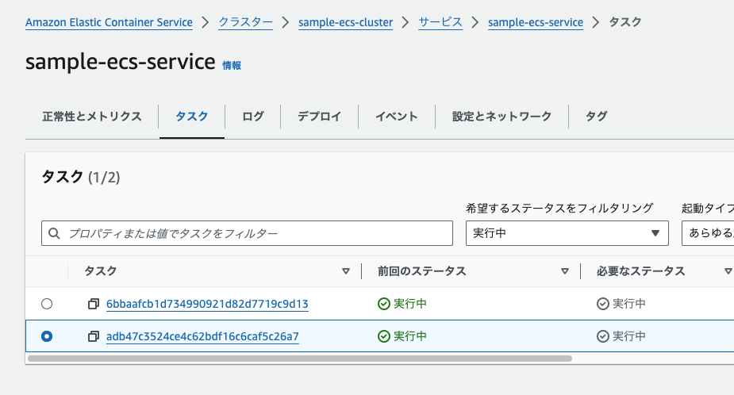This screenshot has width=734, height=395.
Task: Select radio button for task adb47c3524ce
Action: (47, 336)
